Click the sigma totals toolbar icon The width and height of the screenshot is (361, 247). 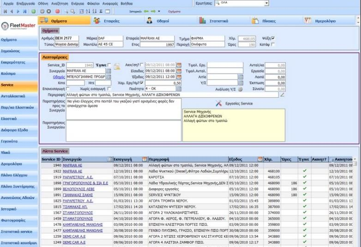point(101,11)
